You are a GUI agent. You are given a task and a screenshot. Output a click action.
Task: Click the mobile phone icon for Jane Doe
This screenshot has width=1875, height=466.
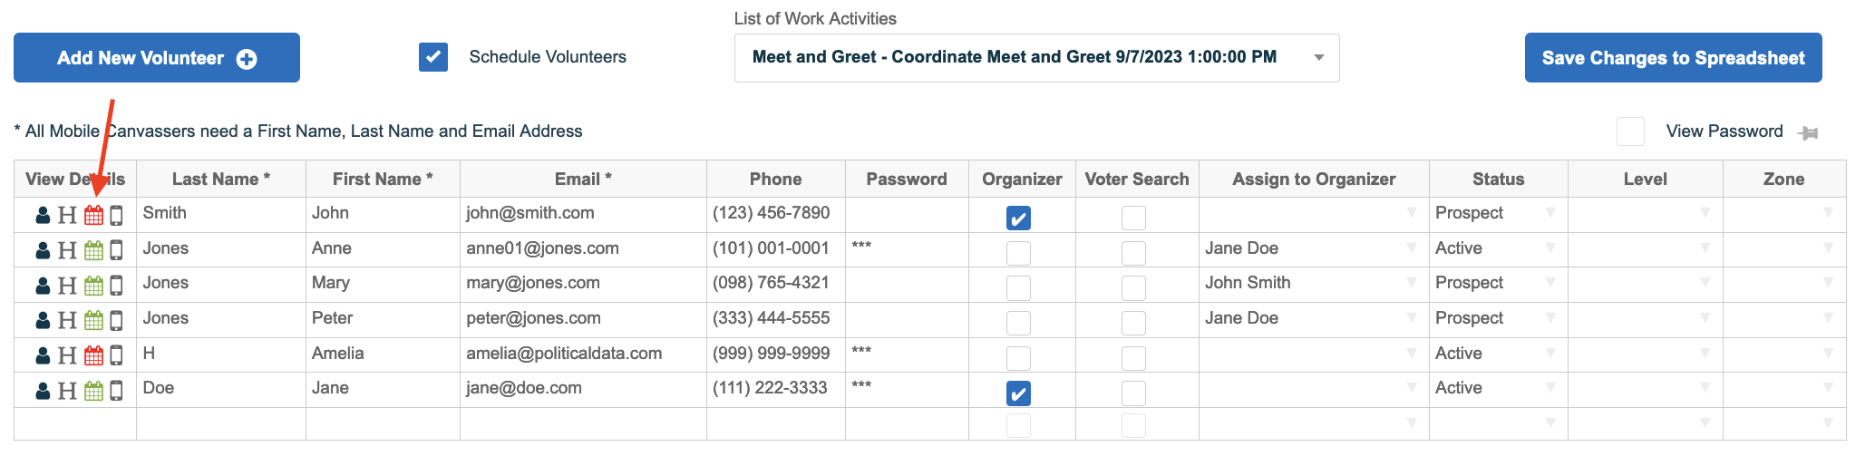[x=116, y=391]
